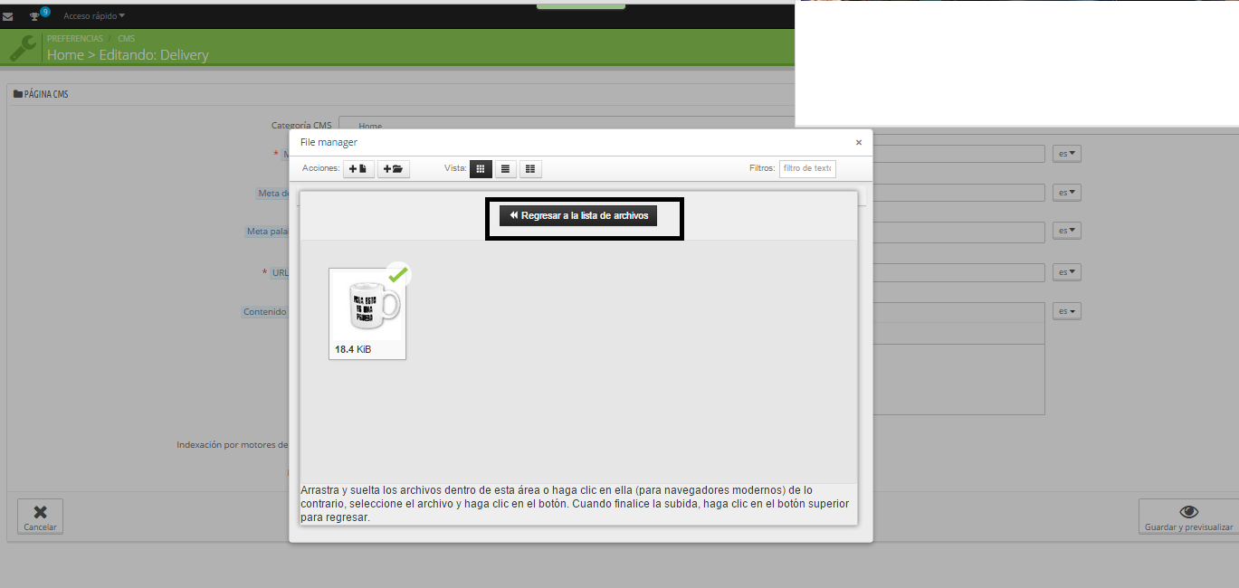Switch to plain list view
This screenshot has height=588, width=1239.
pyautogui.click(x=505, y=169)
